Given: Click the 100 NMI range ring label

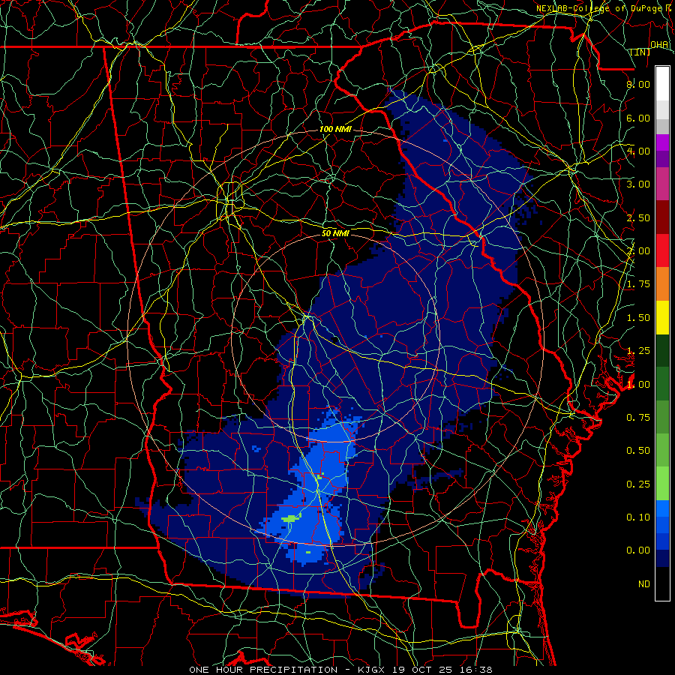Looking at the screenshot, I should point(335,129).
